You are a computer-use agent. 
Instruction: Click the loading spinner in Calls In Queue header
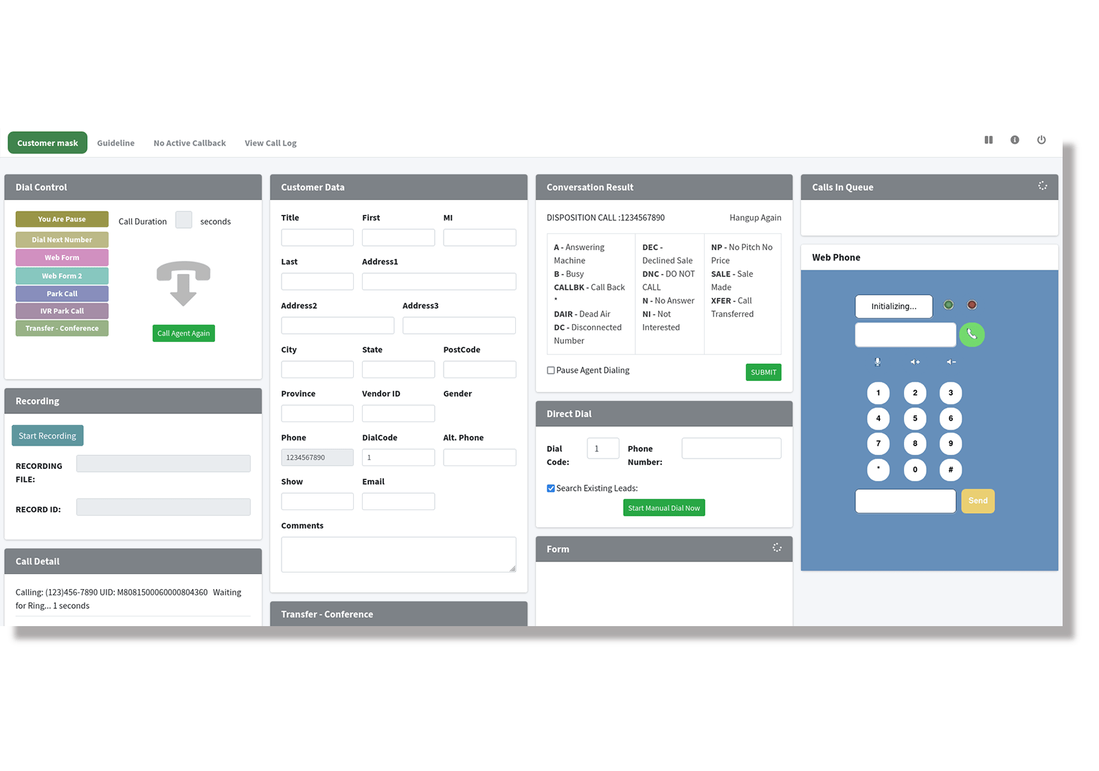pyautogui.click(x=1043, y=185)
